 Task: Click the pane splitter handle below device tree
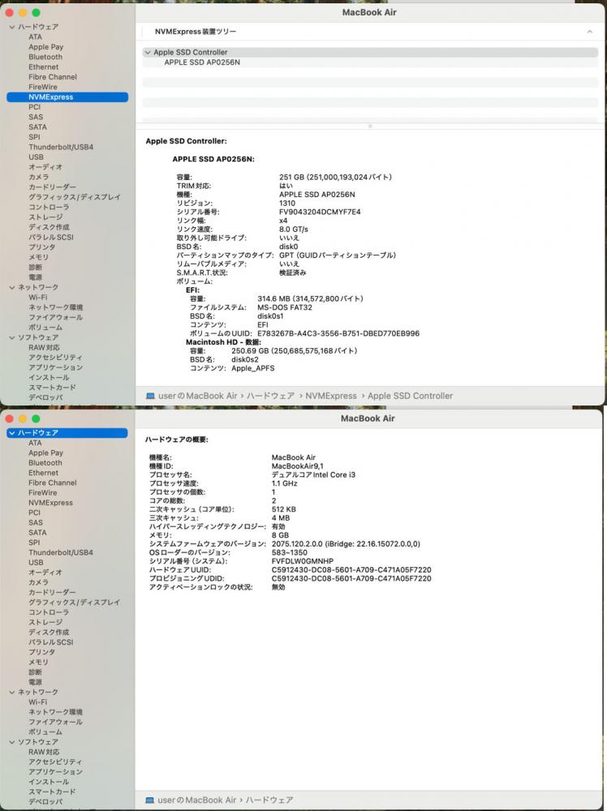point(370,127)
